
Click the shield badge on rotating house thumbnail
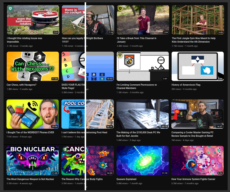10,9
